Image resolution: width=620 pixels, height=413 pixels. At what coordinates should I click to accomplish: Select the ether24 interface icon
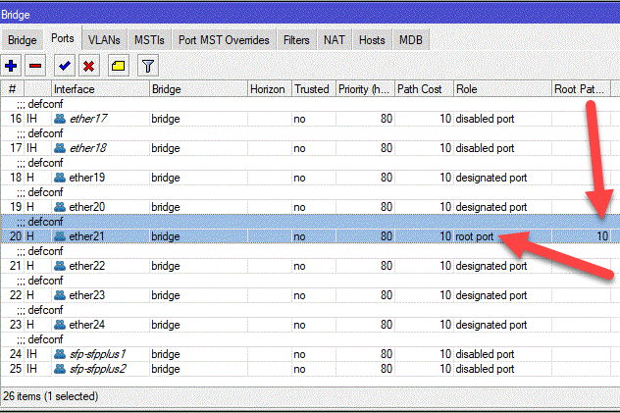tap(60, 325)
